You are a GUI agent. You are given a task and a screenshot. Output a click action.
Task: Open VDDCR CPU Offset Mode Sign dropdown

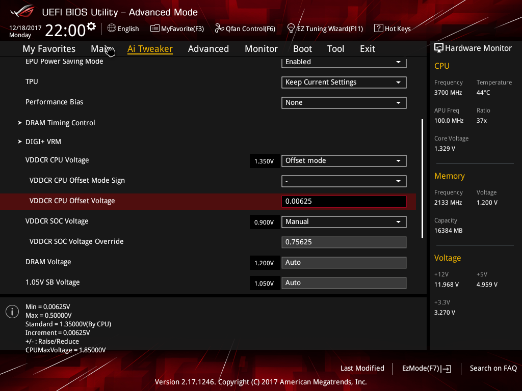[344, 181]
